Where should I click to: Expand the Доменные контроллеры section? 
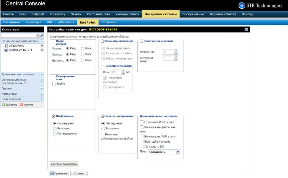click(x=41, y=74)
